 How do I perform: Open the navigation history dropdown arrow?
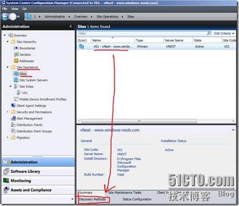point(18,17)
